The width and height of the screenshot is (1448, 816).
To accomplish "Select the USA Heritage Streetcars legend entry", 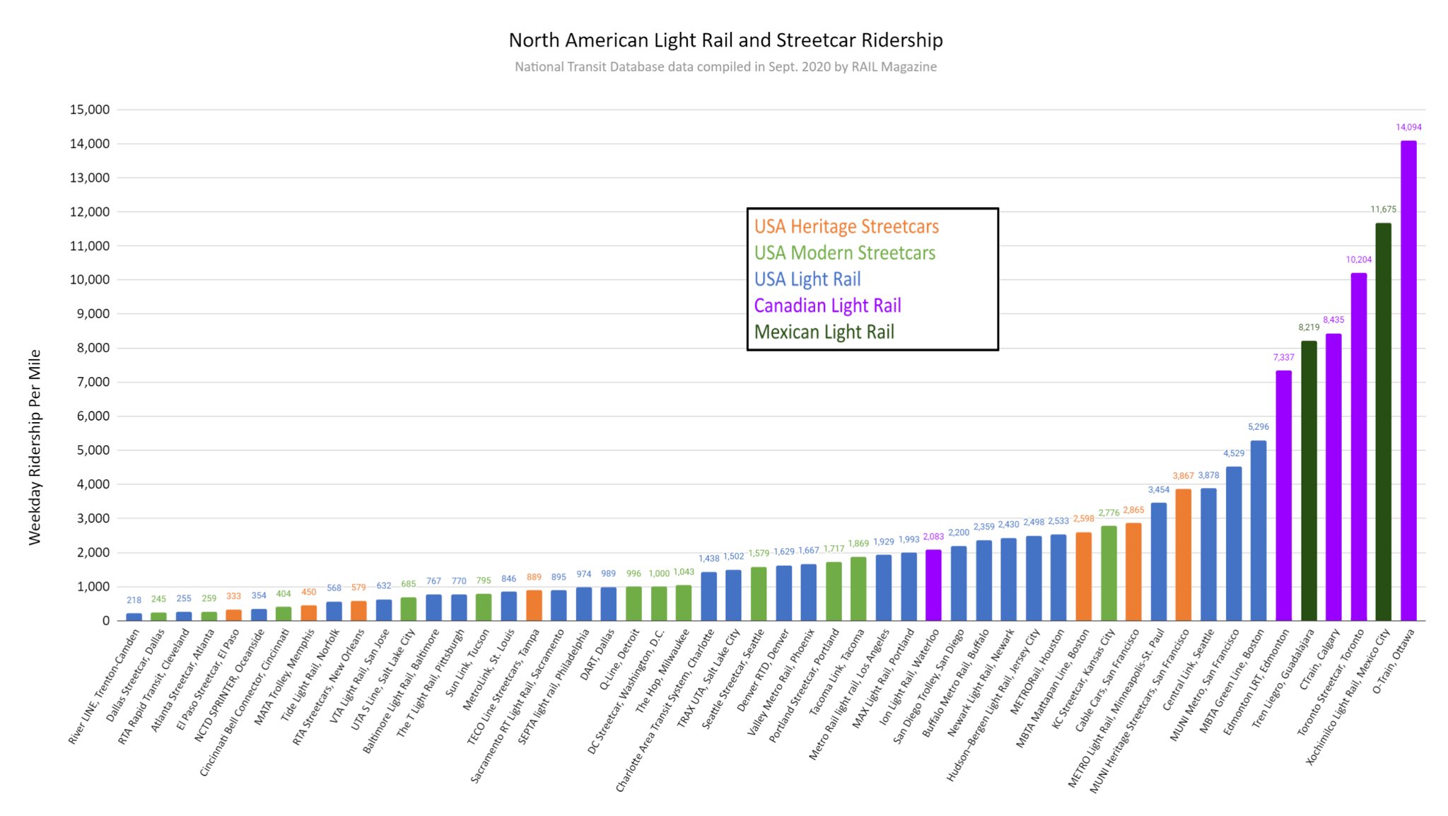I will [846, 227].
